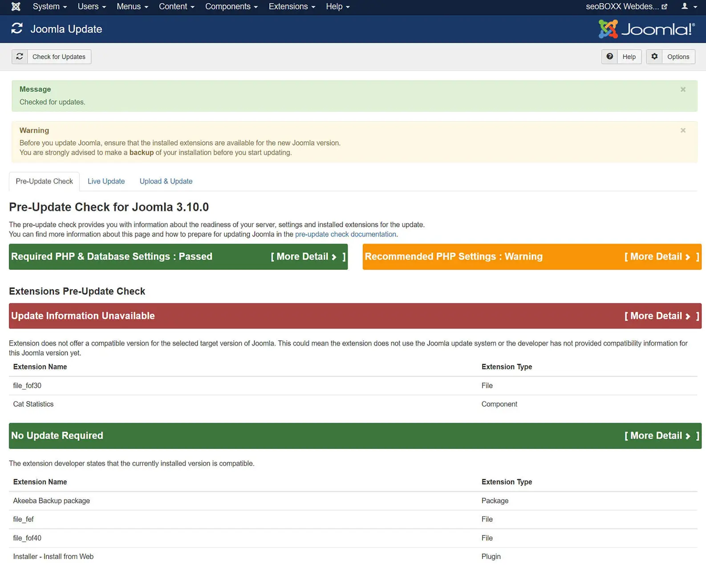
Task: Expand the Content menu
Action: point(177,7)
